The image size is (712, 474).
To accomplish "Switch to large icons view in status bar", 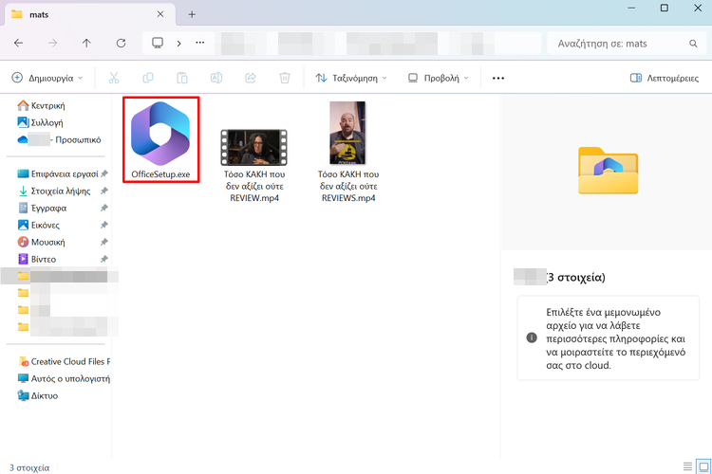I will (703, 466).
